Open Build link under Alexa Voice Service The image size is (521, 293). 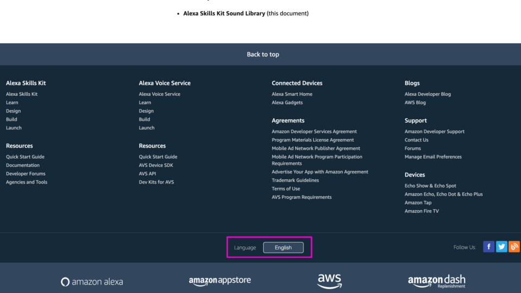[x=144, y=119]
